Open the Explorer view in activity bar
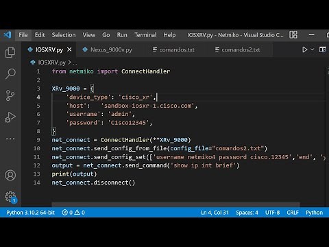The height and width of the screenshot is (247, 329). pyautogui.click(x=10, y=52)
